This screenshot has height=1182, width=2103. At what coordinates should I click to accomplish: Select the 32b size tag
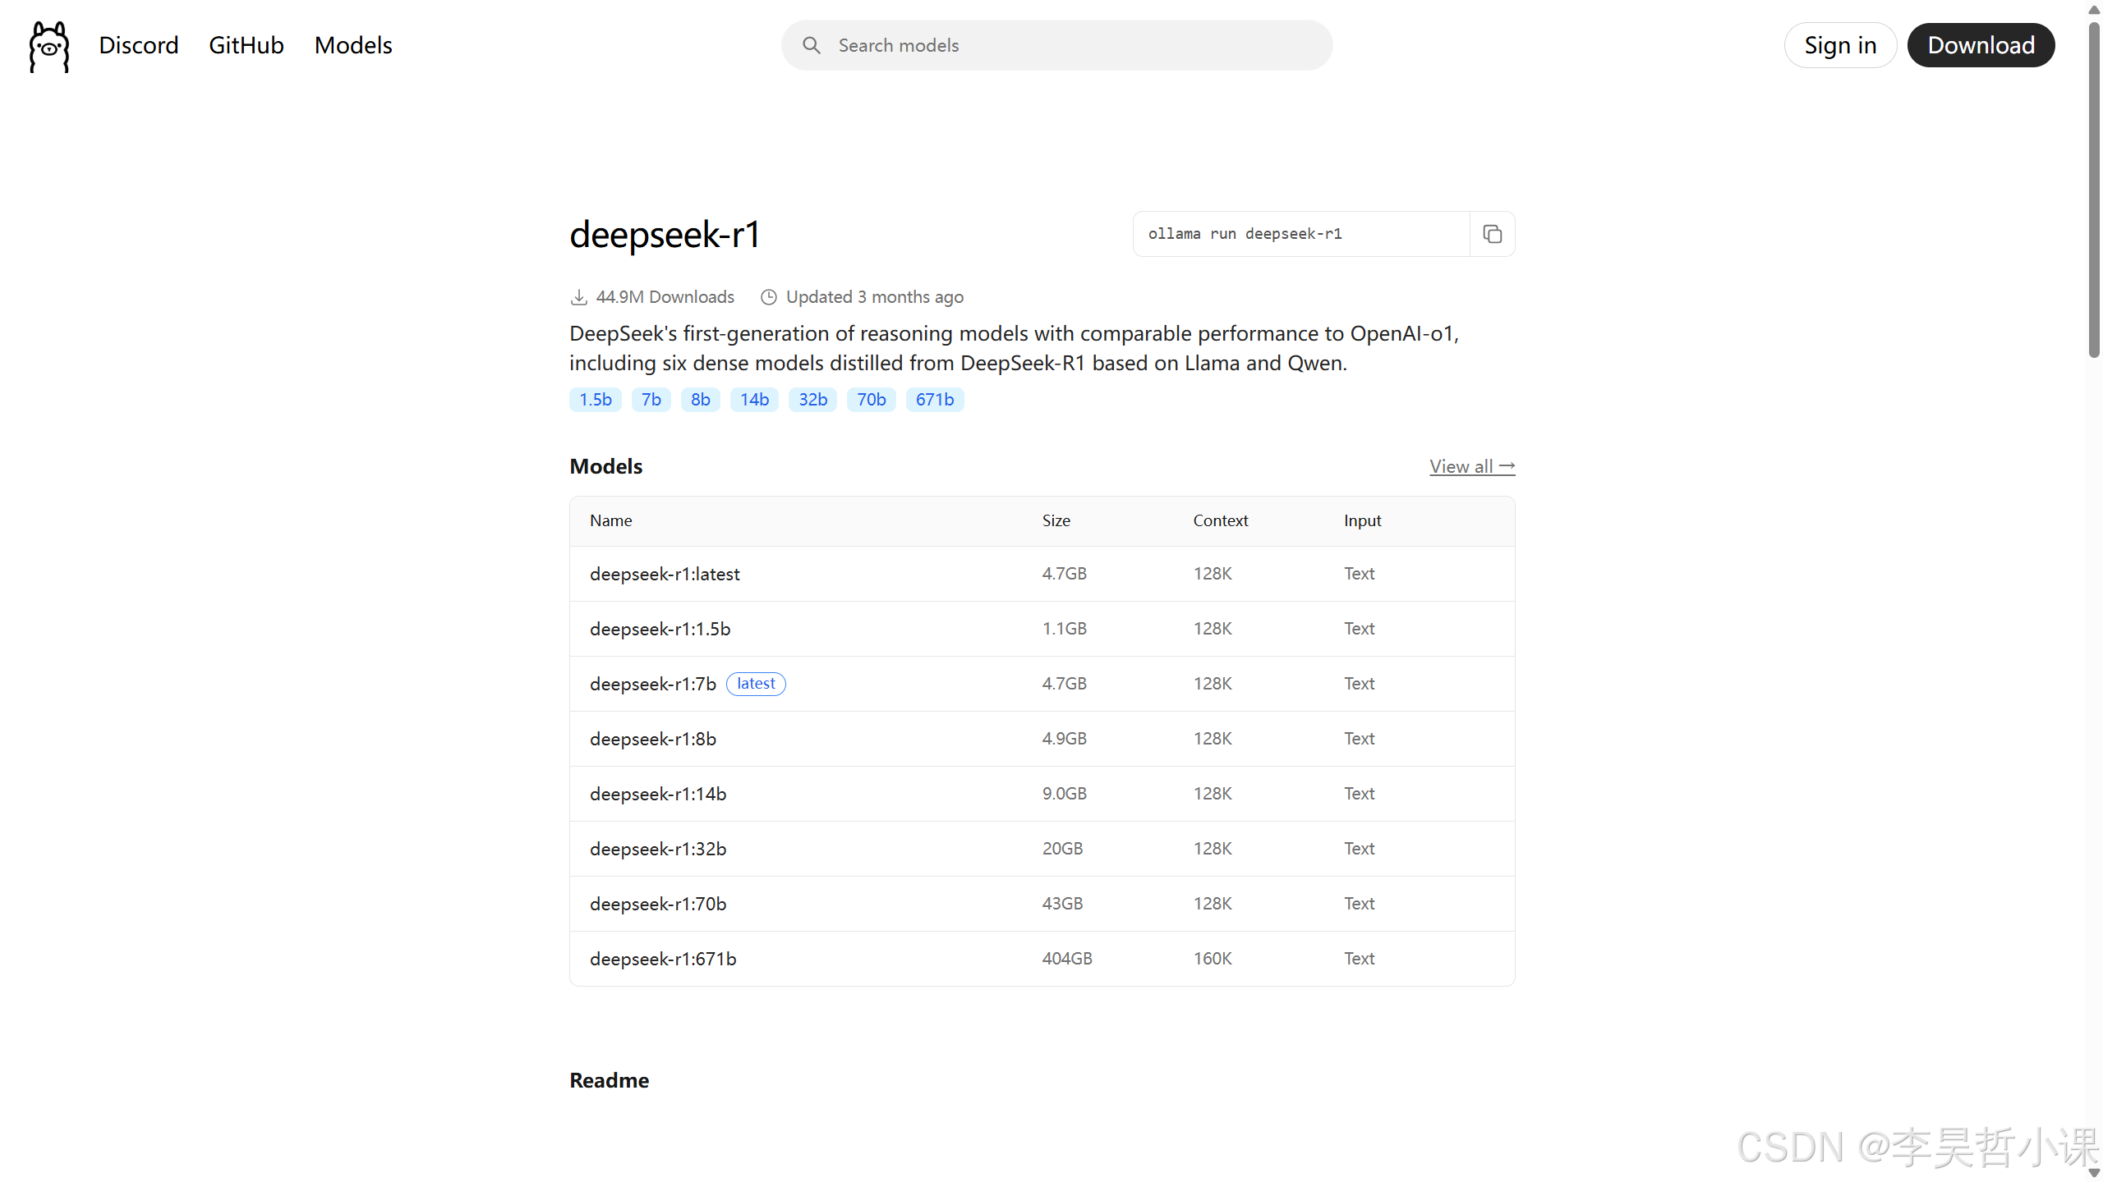click(x=812, y=400)
